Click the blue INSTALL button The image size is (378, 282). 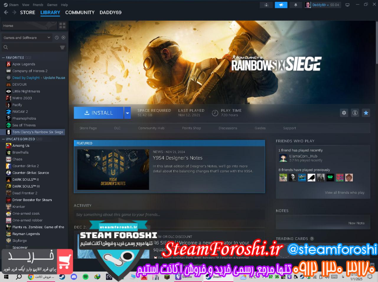[99, 113]
